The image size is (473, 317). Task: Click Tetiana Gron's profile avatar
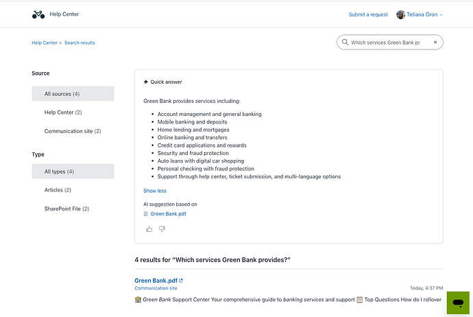click(400, 14)
